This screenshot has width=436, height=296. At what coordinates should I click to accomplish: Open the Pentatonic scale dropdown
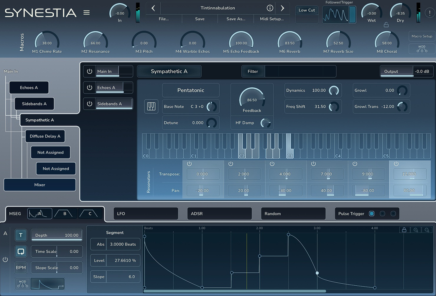click(191, 90)
